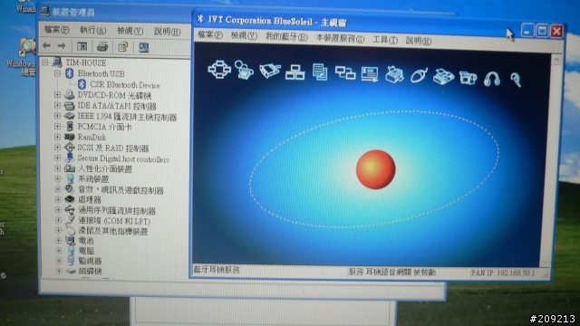The height and width of the screenshot is (326, 580).
Task: Toggle the console tree toolbar icon
Action: [82, 46]
